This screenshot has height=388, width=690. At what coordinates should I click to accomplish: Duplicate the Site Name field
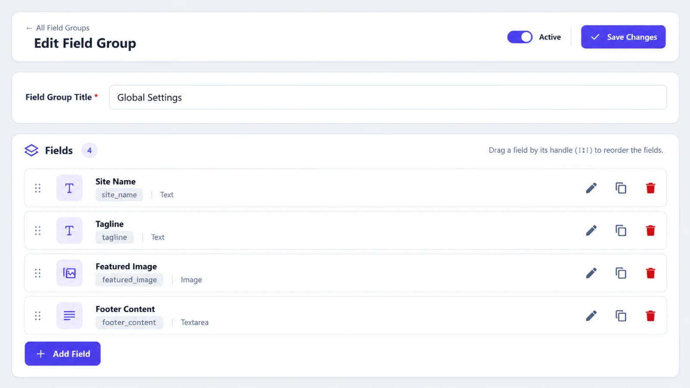click(621, 188)
